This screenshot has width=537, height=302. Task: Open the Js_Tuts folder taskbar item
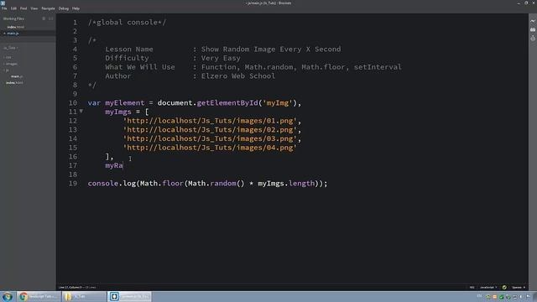pyautogui.click(x=84, y=296)
